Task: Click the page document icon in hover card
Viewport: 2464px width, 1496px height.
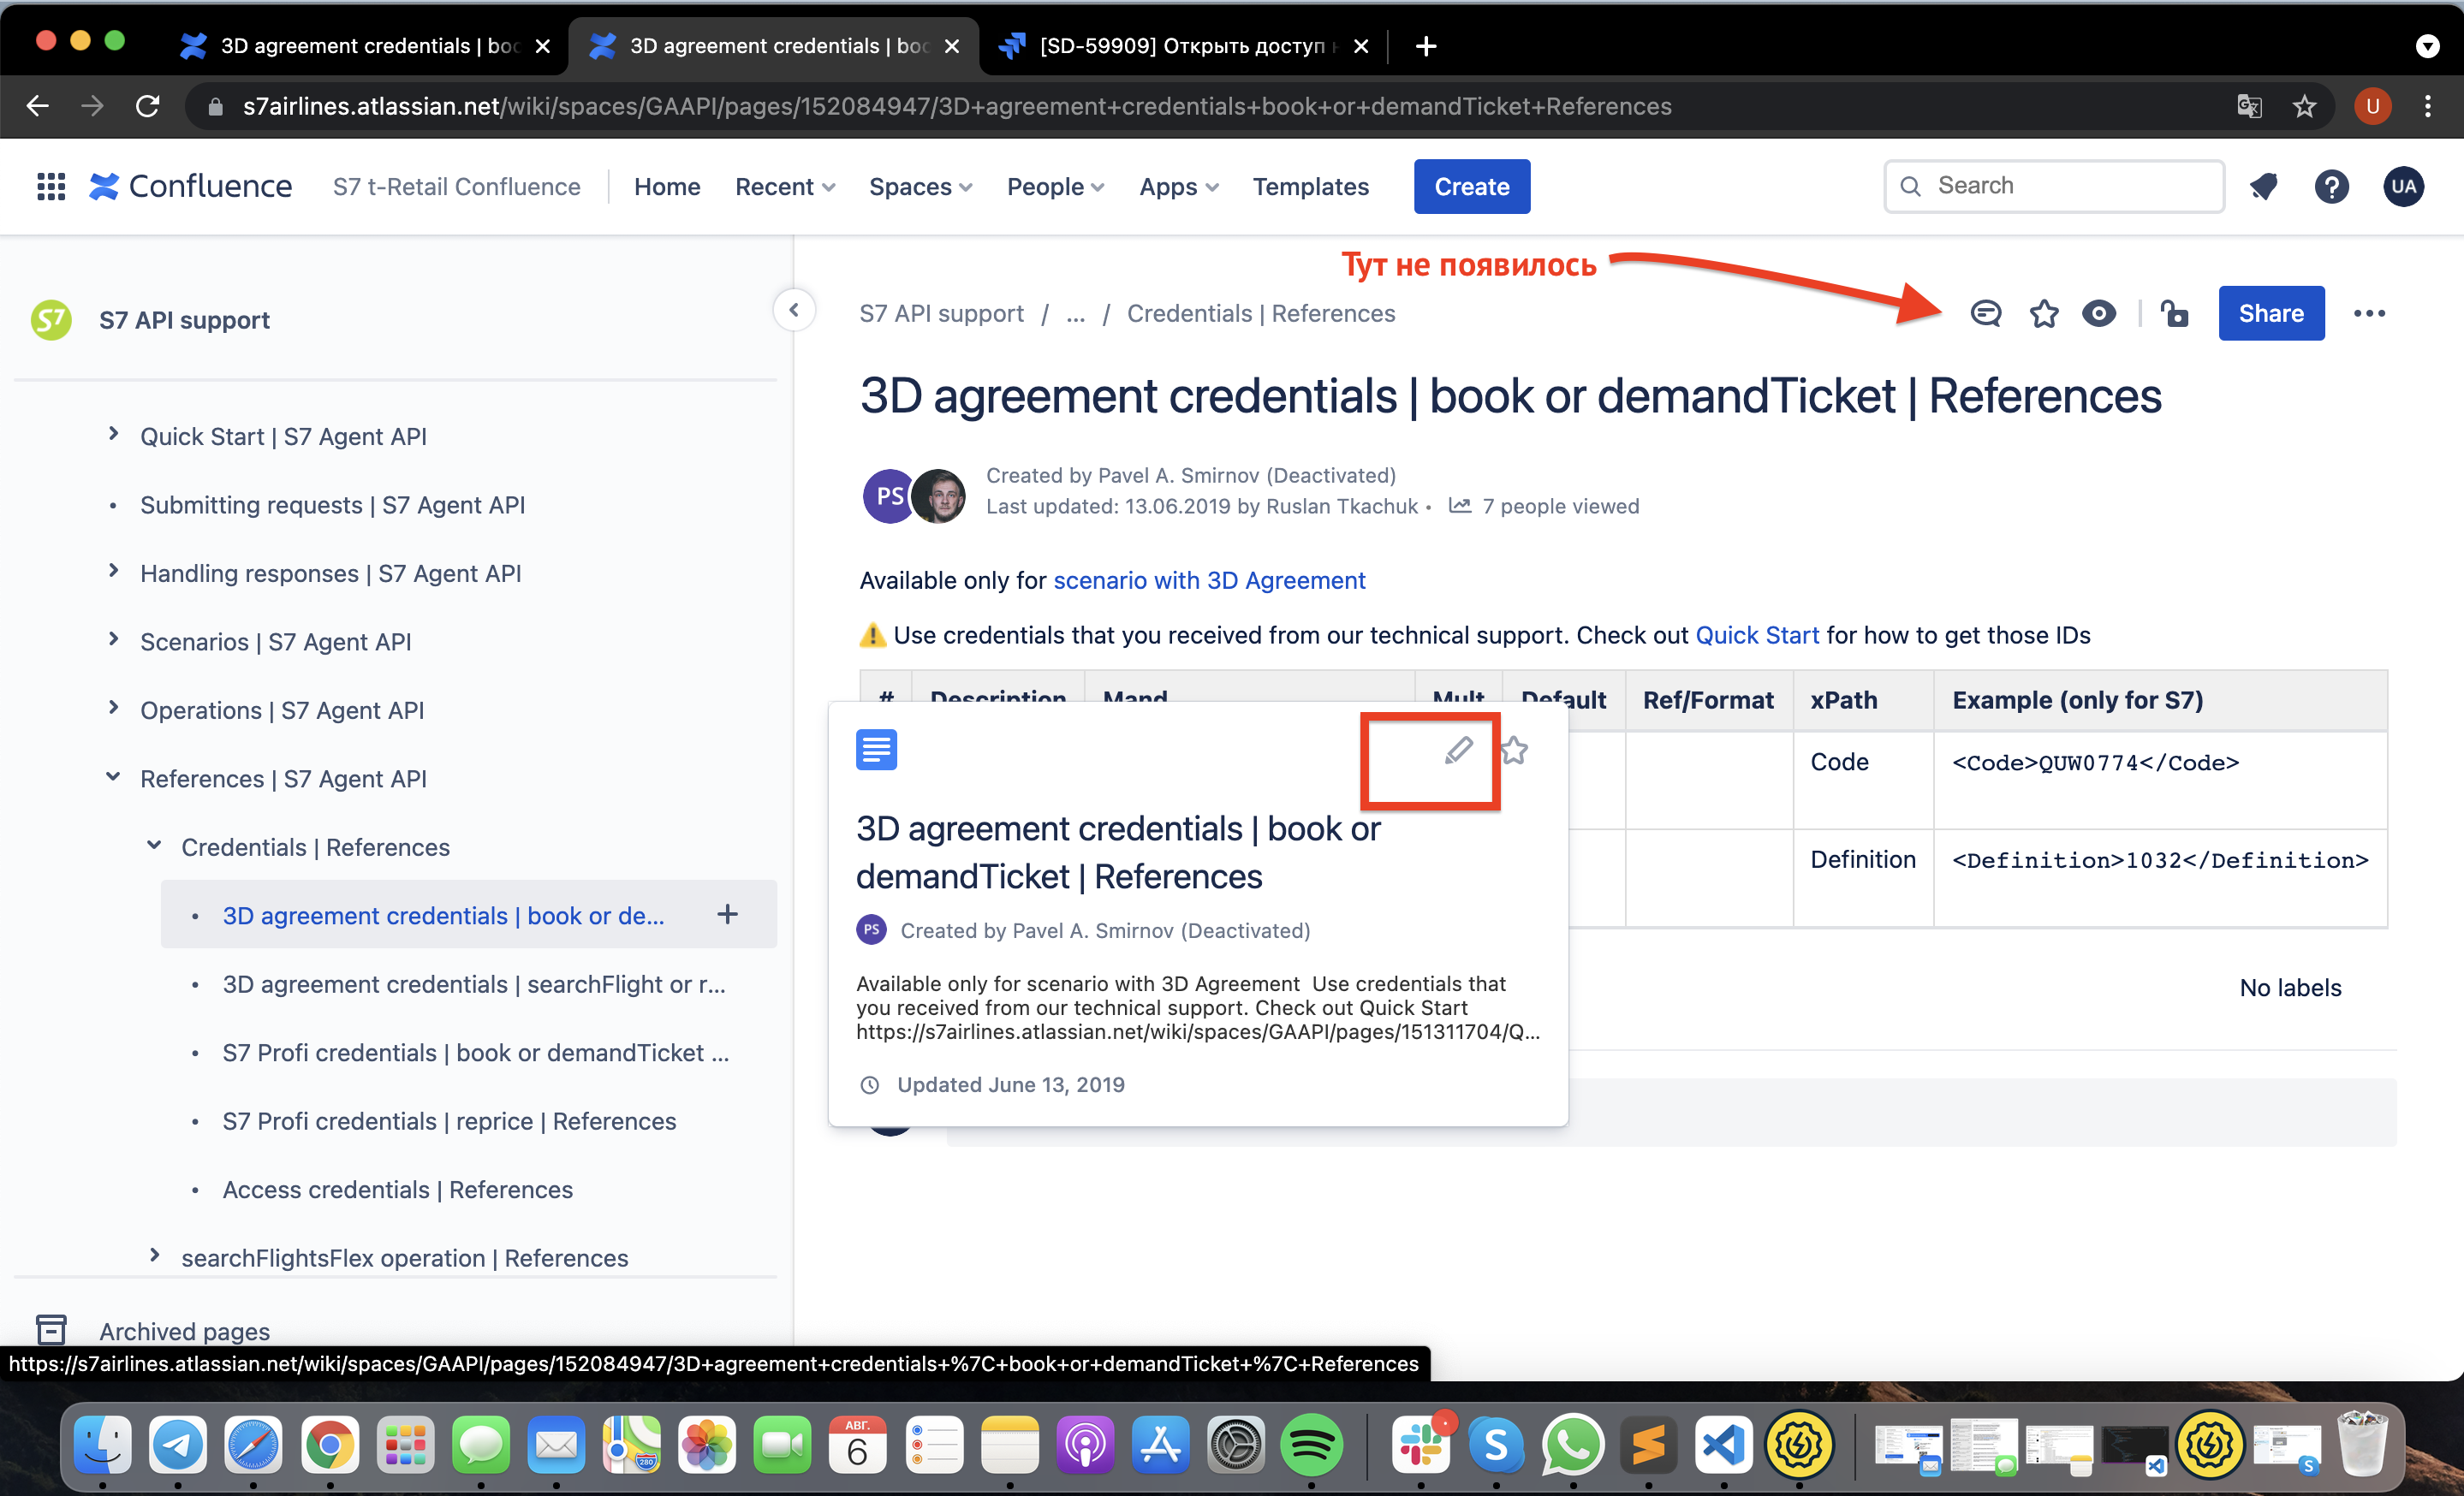Action: pyautogui.click(x=876, y=750)
